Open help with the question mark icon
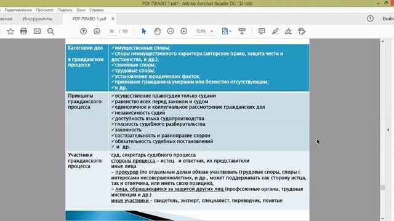Image resolution: width=394 pixels, height=221 pixels. point(370,18)
